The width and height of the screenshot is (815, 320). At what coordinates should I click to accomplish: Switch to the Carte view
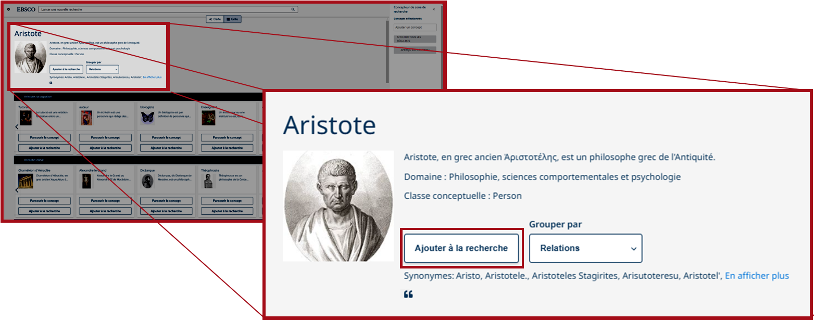pos(215,19)
